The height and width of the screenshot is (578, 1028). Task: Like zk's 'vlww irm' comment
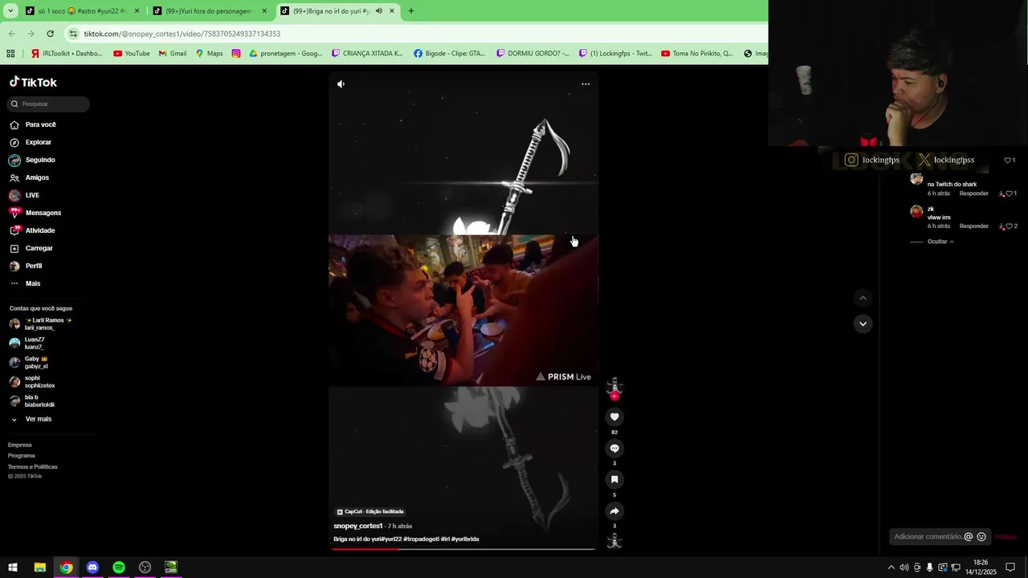[1009, 226]
